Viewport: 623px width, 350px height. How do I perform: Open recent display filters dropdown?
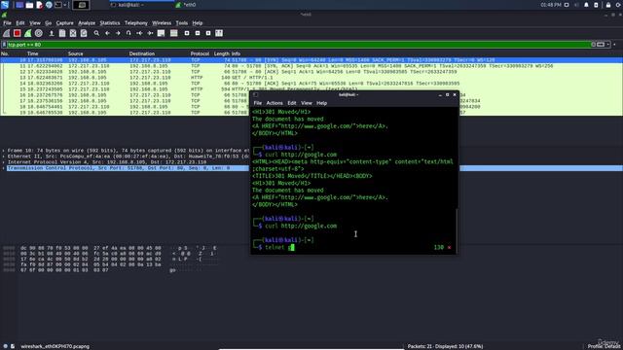click(608, 45)
